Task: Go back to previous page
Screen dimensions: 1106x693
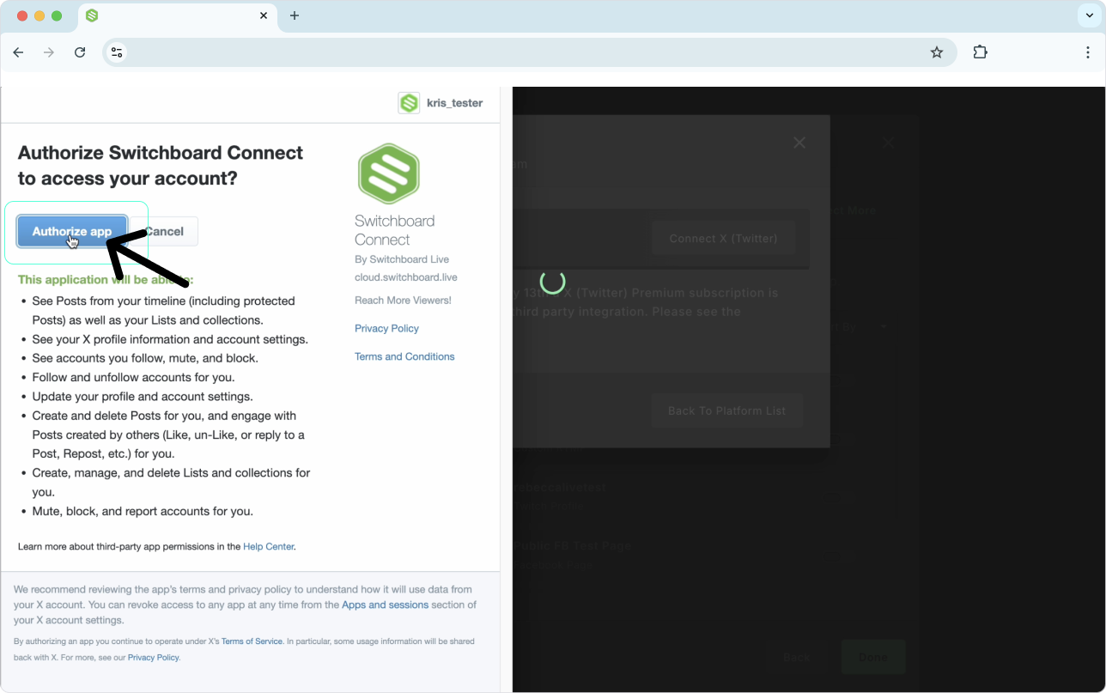Action: [18, 52]
